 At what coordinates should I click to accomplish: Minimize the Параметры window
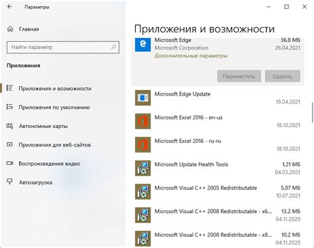(268, 7)
